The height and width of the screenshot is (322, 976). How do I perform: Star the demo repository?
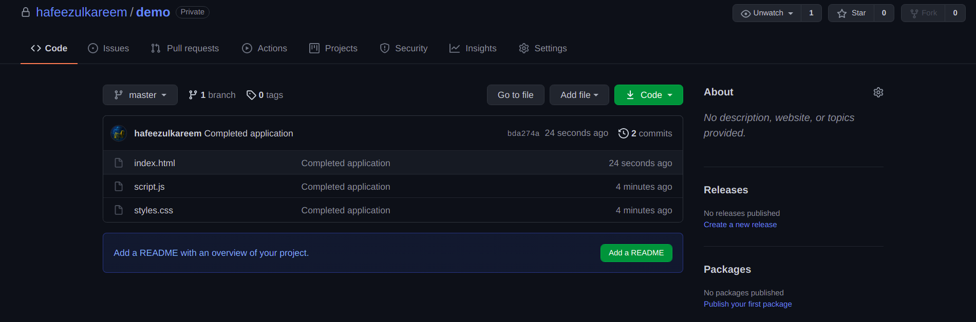coord(851,13)
